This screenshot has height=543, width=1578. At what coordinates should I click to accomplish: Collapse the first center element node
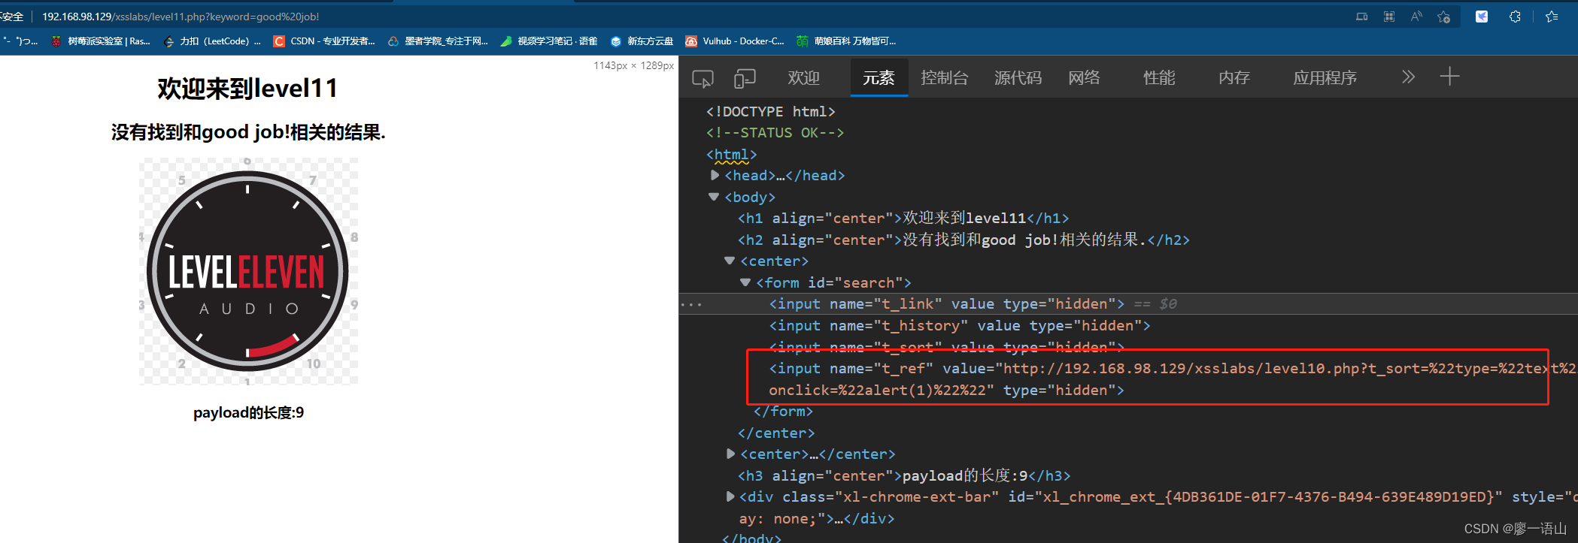click(x=730, y=261)
